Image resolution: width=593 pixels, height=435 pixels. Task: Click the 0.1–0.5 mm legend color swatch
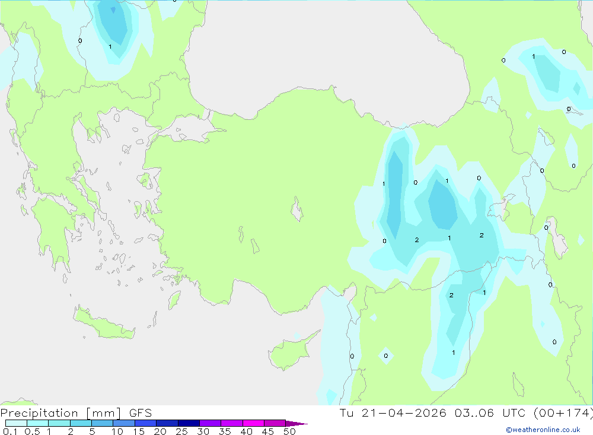pos(16,423)
